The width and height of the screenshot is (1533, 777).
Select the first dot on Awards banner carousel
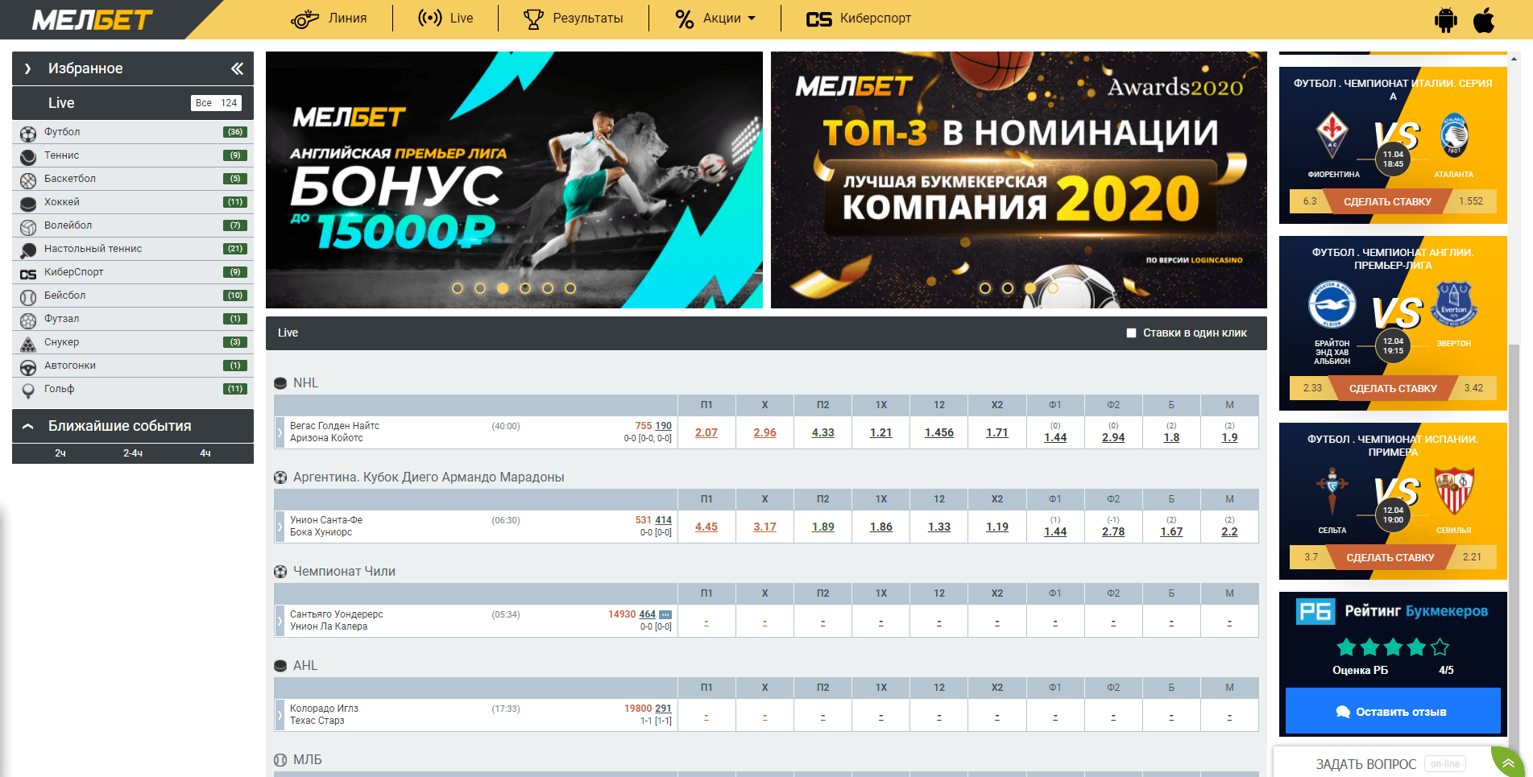click(985, 288)
